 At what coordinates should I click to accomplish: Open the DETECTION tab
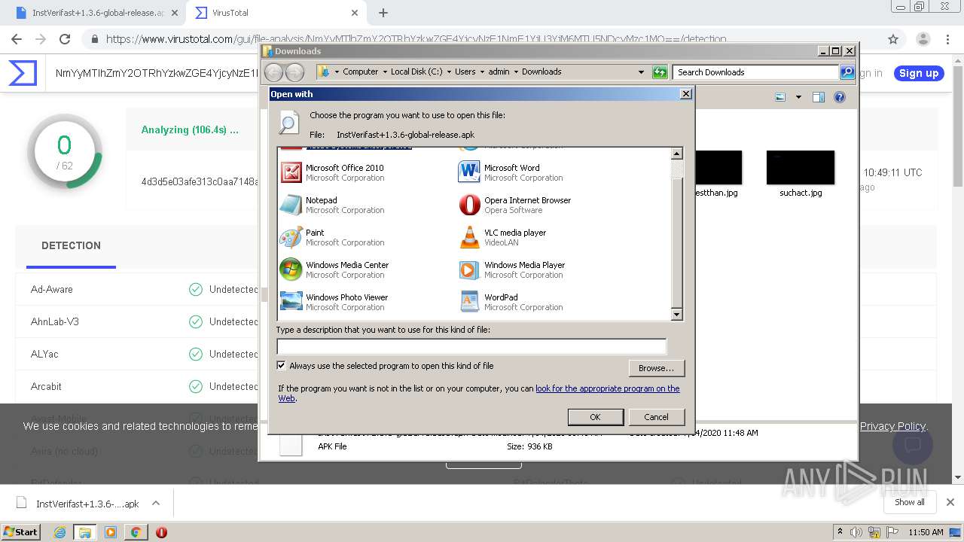pos(71,245)
